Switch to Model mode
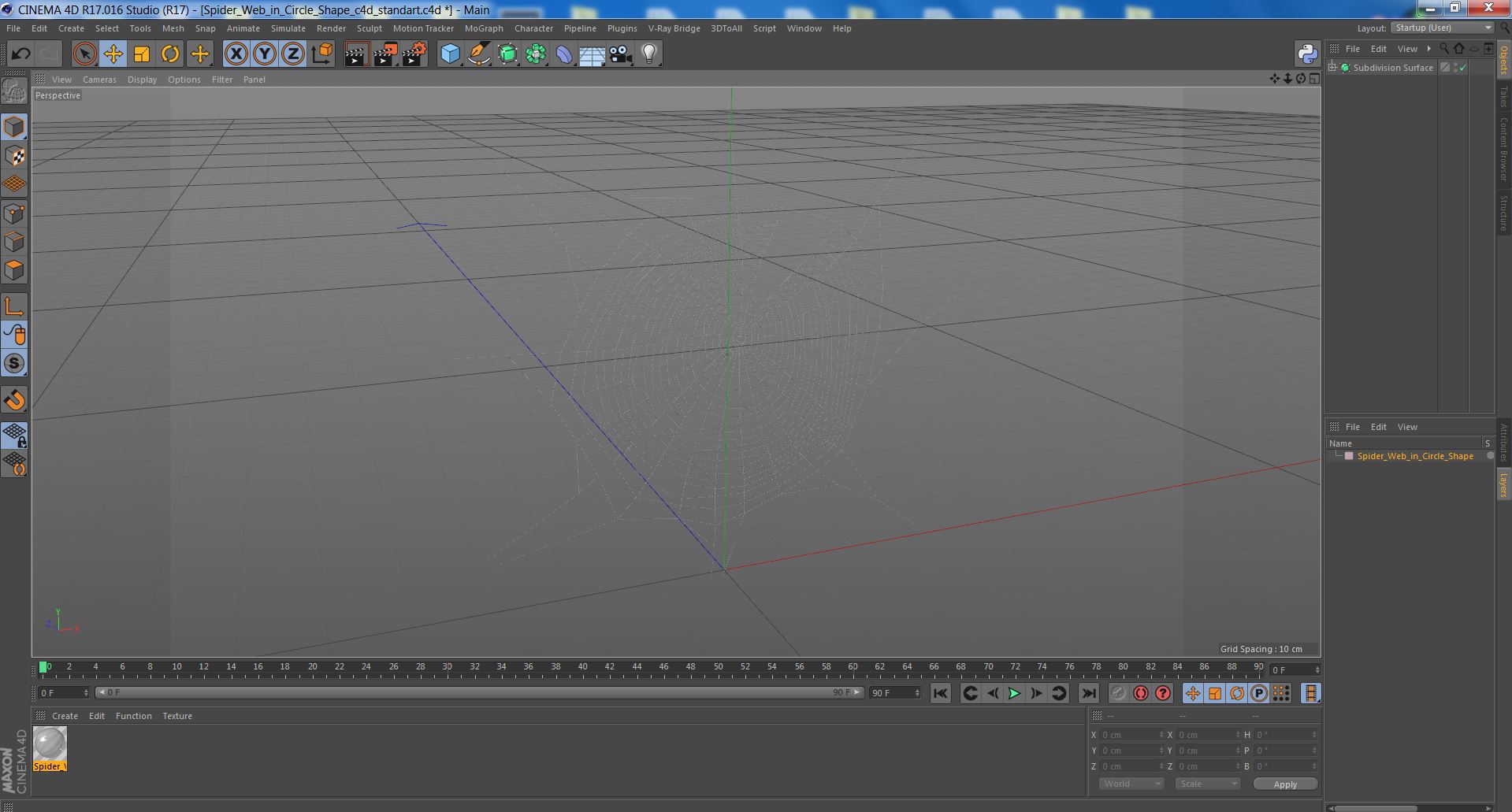Viewport: 1512px width, 812px height. click(x=15, y=127)
